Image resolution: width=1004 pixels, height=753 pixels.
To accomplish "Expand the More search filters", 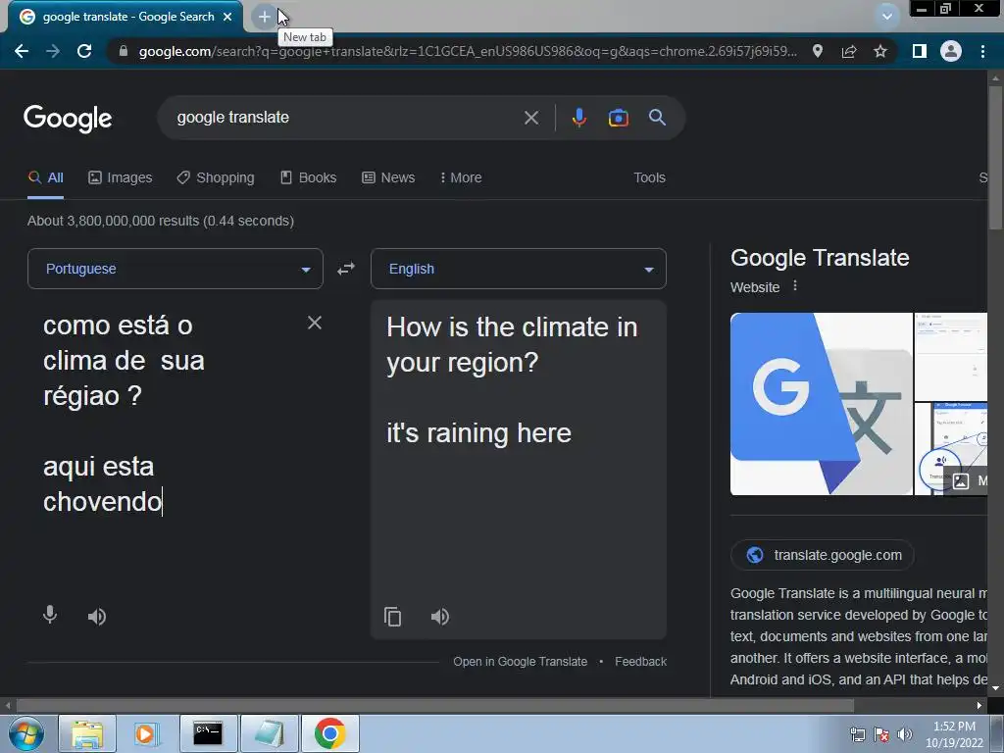I will click(x=461, y=178).
